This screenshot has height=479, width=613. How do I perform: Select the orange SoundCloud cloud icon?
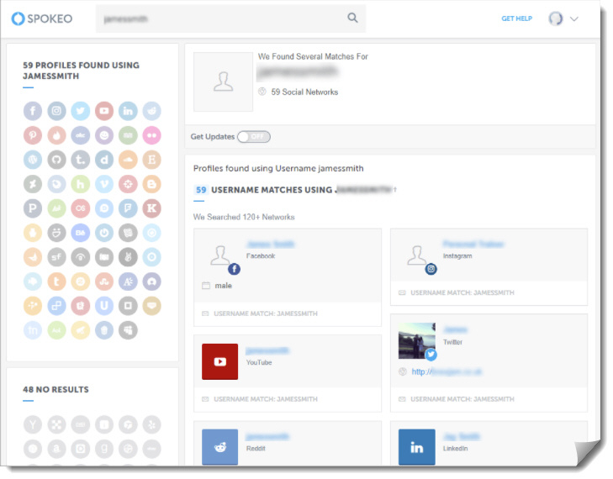[128, 160]
